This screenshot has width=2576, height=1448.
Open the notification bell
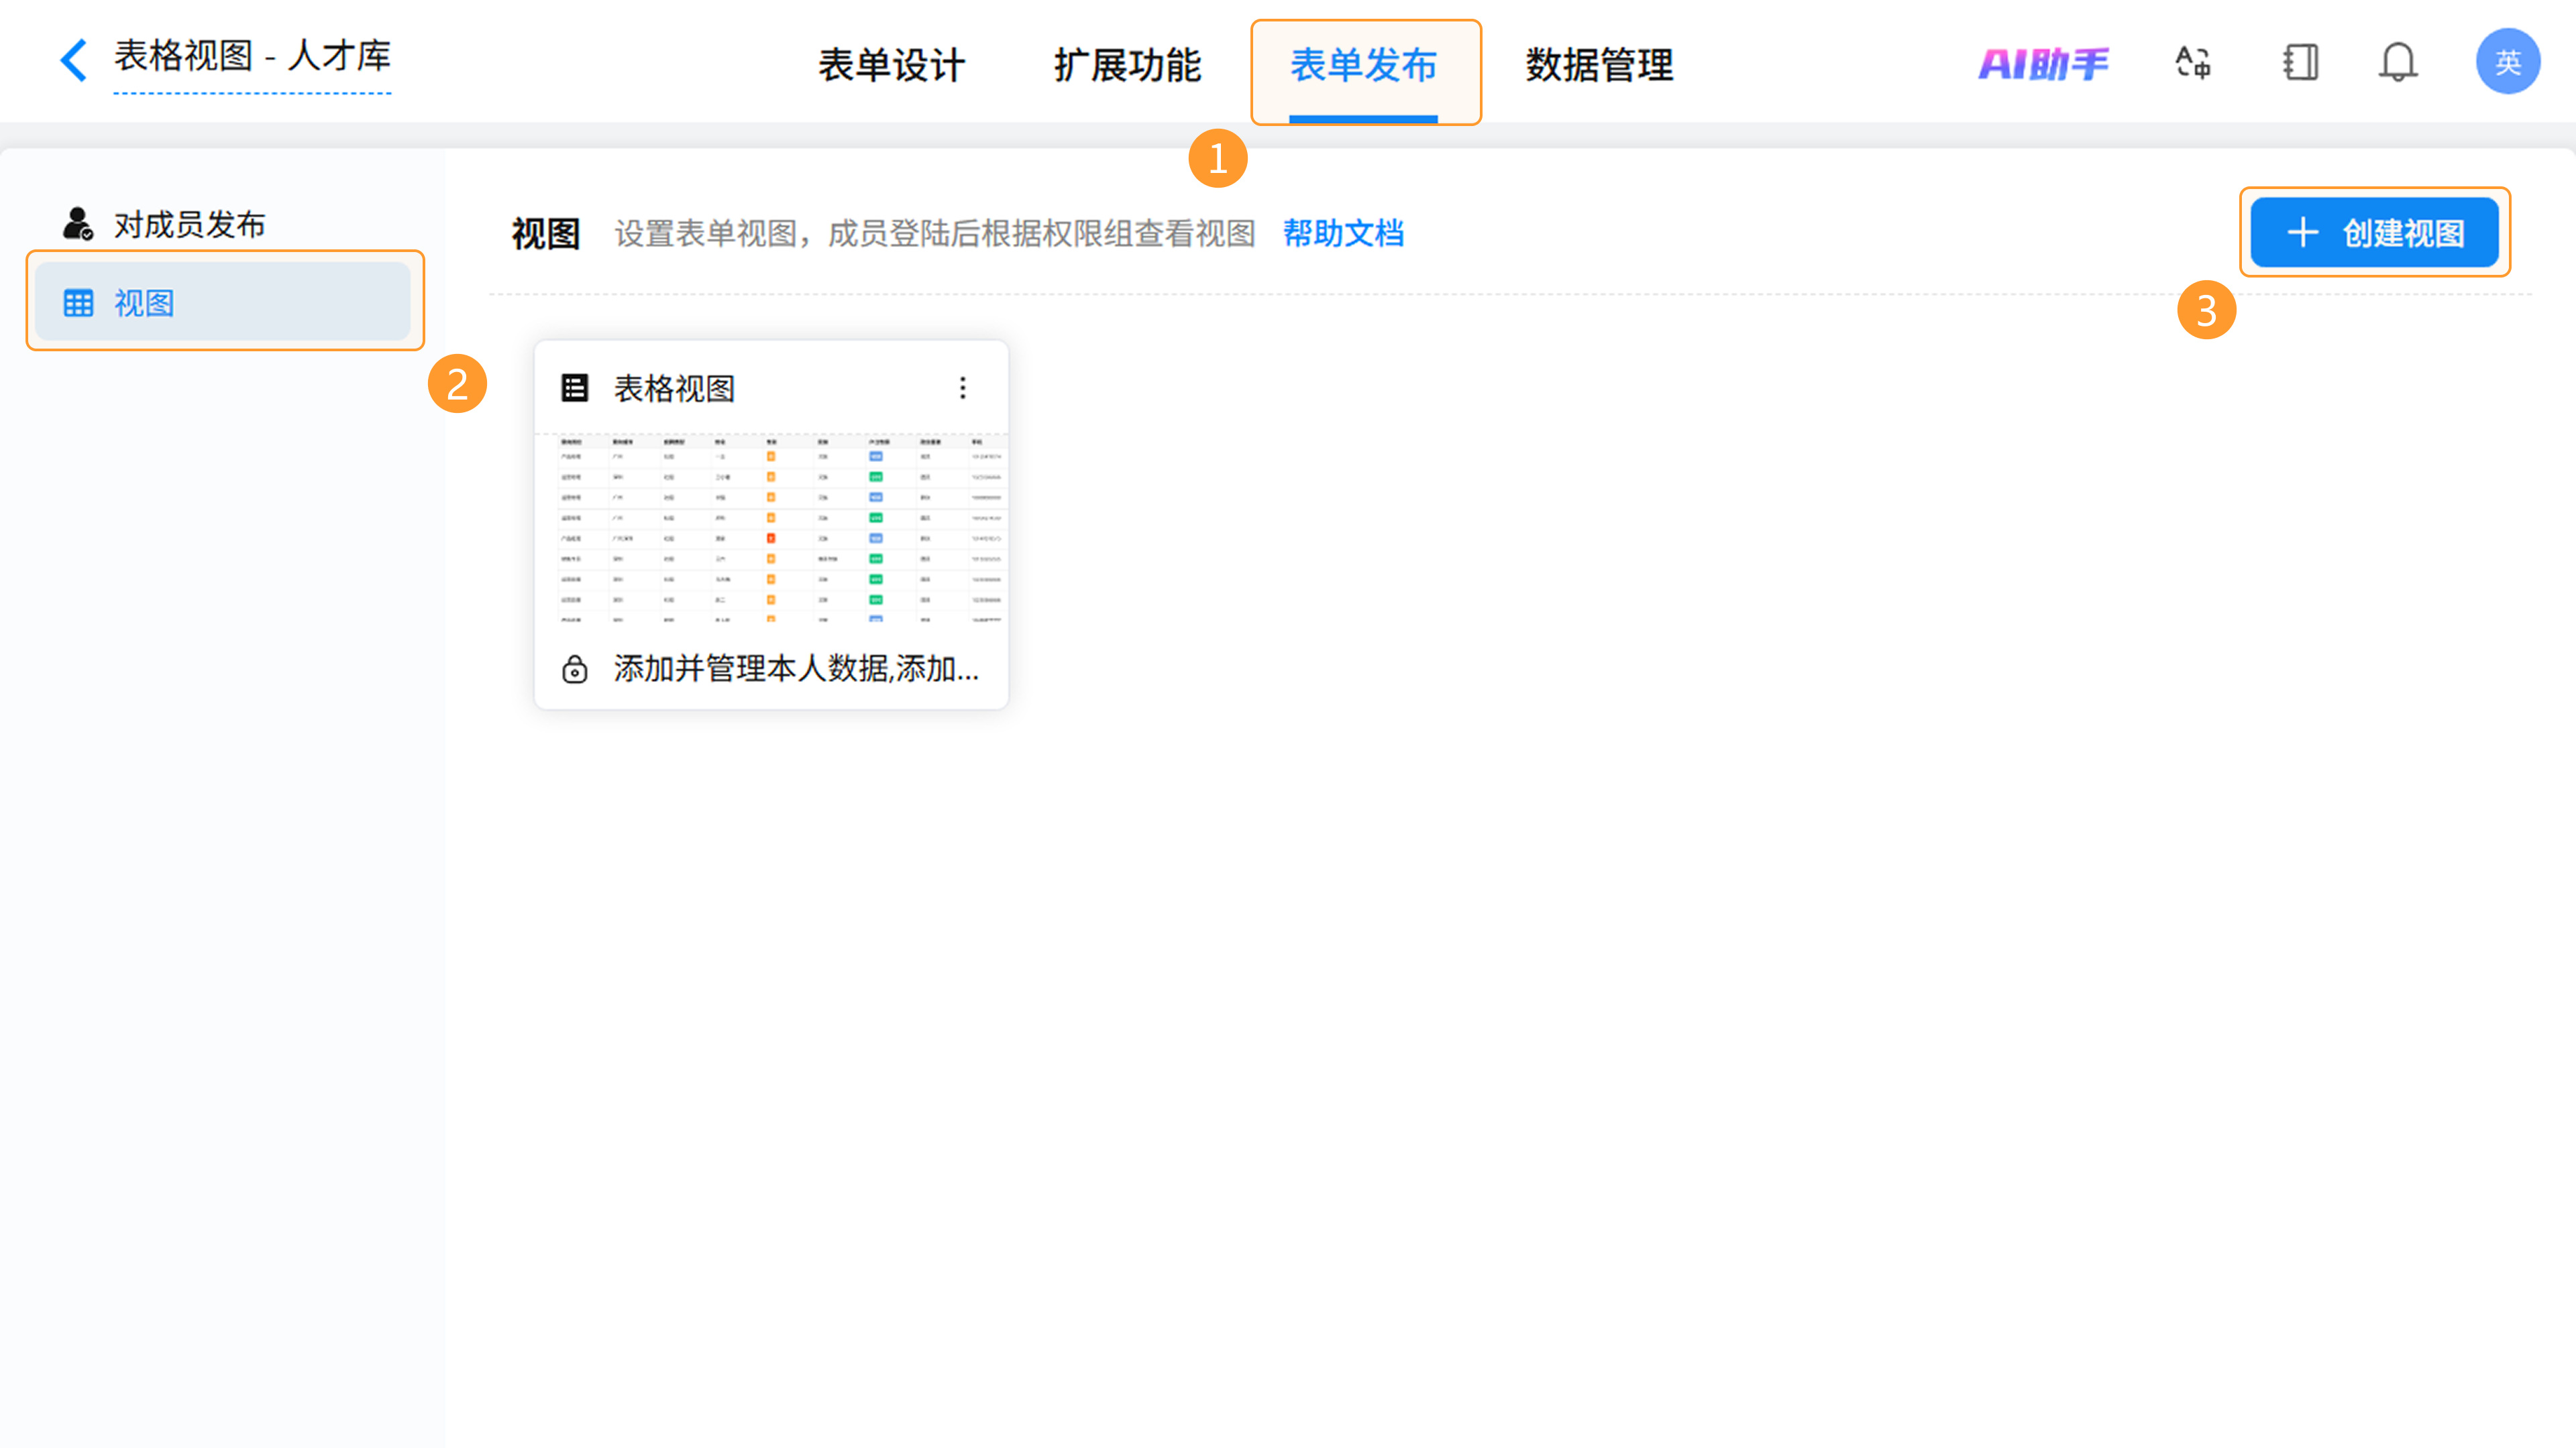[2397, 63]
